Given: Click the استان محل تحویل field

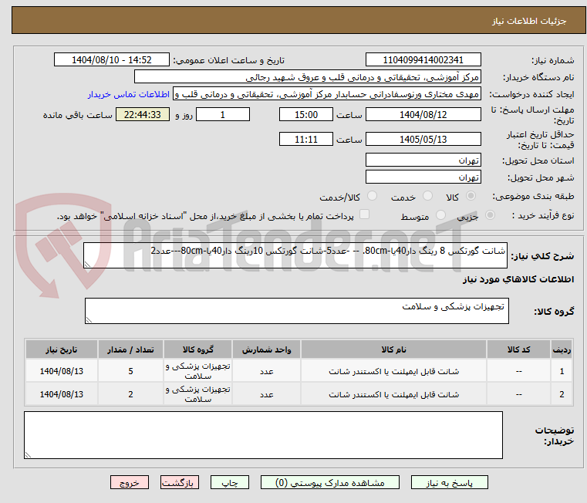Looking at the screenshot, I should [423, 160].
